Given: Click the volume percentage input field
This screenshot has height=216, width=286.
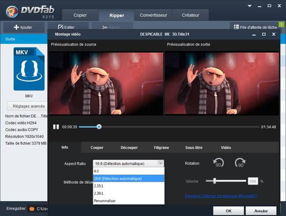Looking at the screenshot, I should click(x=253, y=181).
